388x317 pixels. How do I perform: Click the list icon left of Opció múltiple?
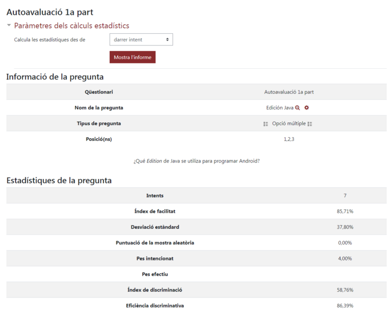click(266, 124)
